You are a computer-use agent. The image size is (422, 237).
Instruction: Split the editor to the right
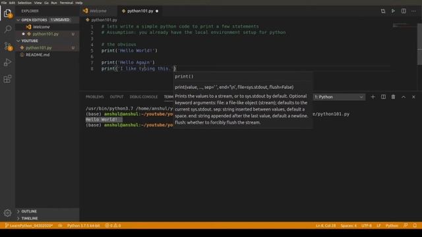coord(404,11)
